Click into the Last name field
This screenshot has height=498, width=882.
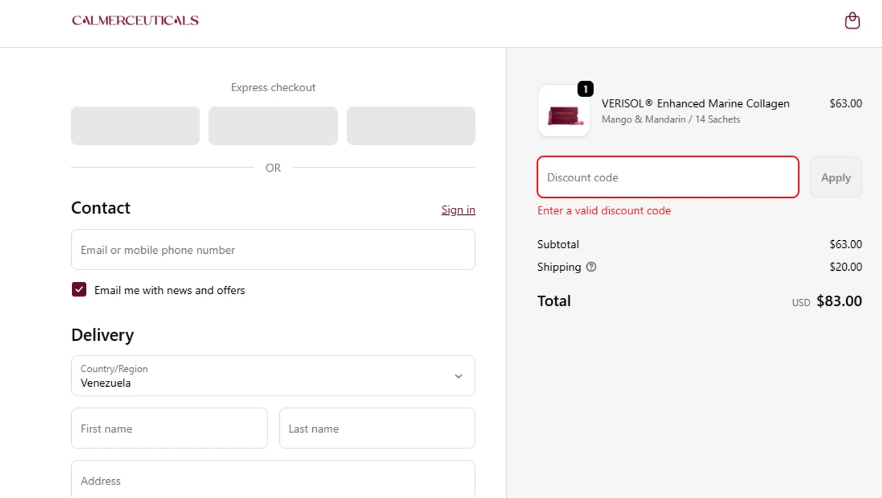tap(377, 429)
